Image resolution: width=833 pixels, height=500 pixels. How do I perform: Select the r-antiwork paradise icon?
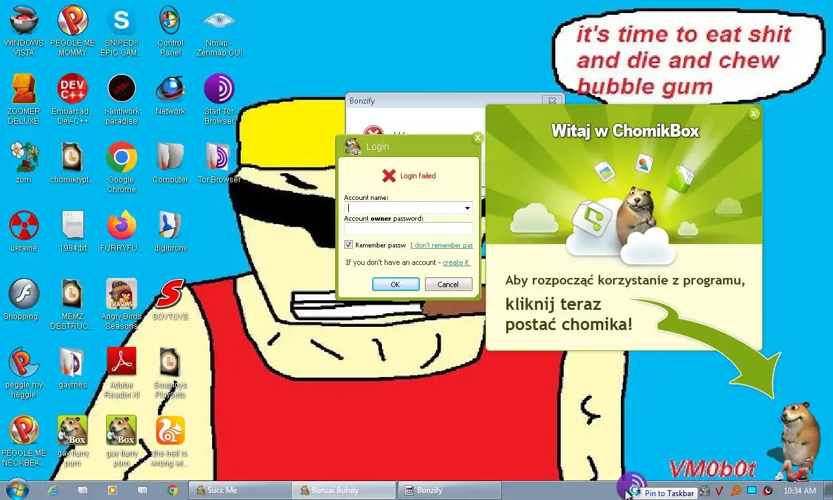[x=122, y=99]
